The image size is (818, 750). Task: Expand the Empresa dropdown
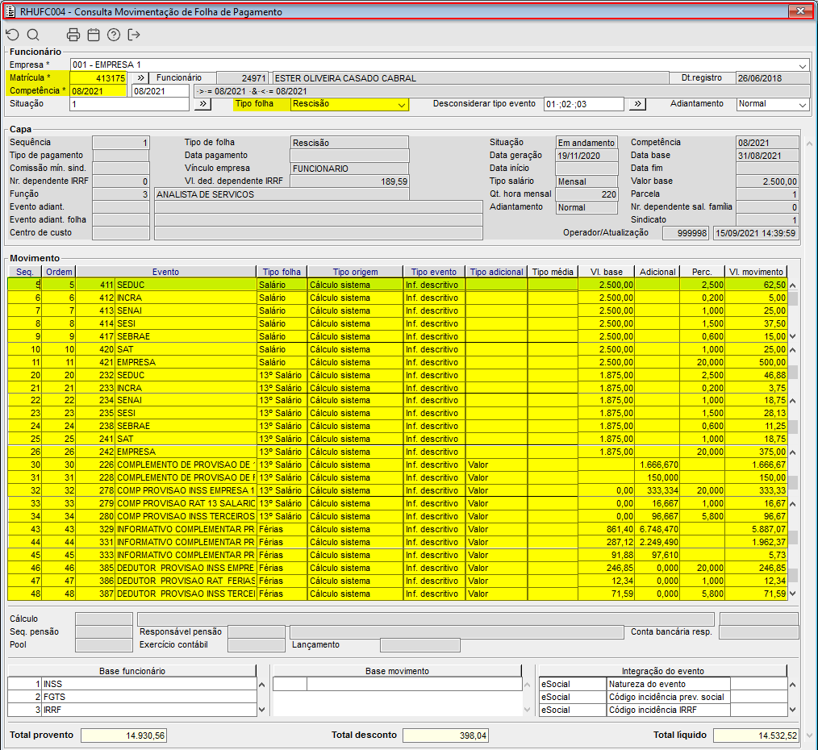(x=803, y=65)
